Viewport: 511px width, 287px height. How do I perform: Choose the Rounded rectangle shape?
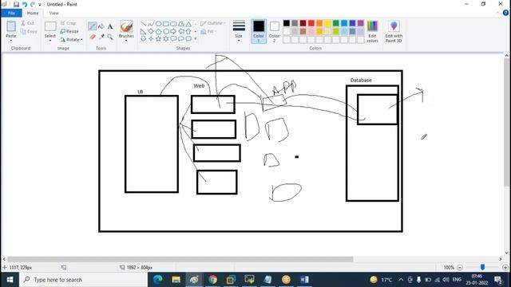(173, 24)
